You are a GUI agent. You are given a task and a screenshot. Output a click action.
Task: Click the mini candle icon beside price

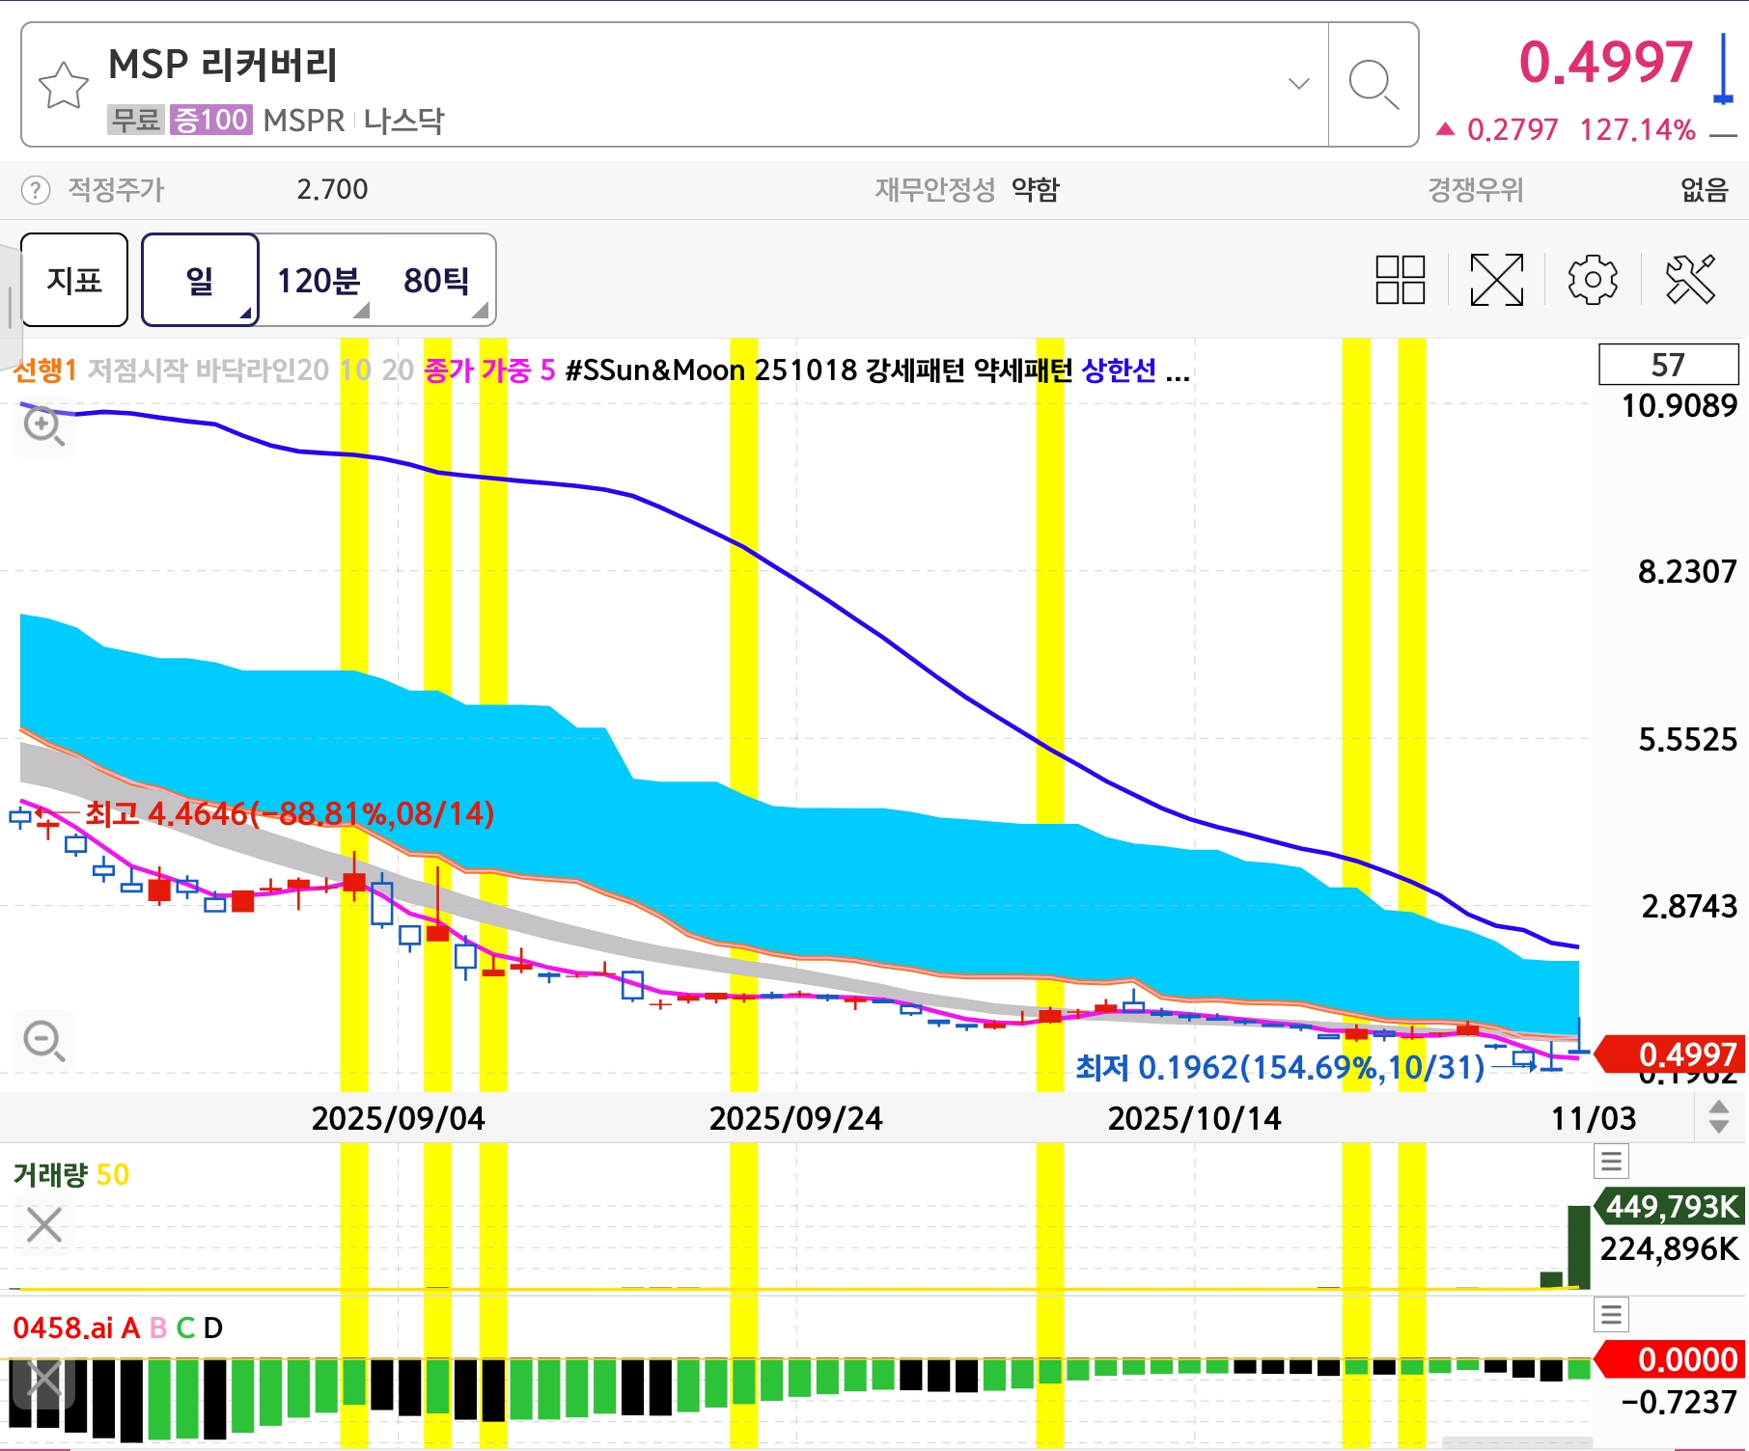1723,68
